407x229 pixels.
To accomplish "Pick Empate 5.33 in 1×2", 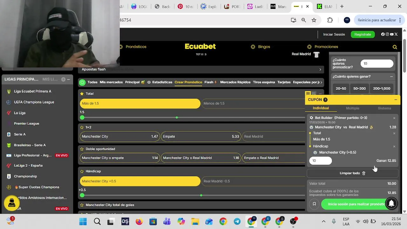I will point(201,136).
